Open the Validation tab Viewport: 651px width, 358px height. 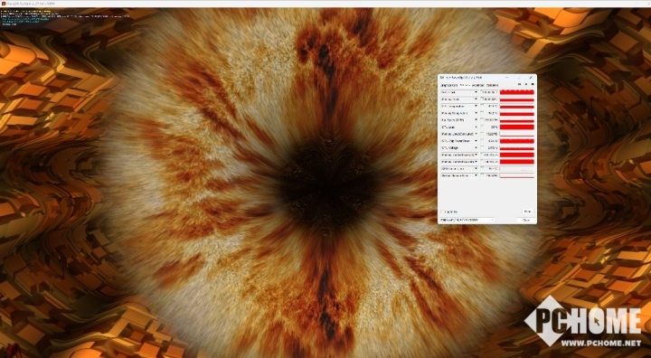click(492, 86)
